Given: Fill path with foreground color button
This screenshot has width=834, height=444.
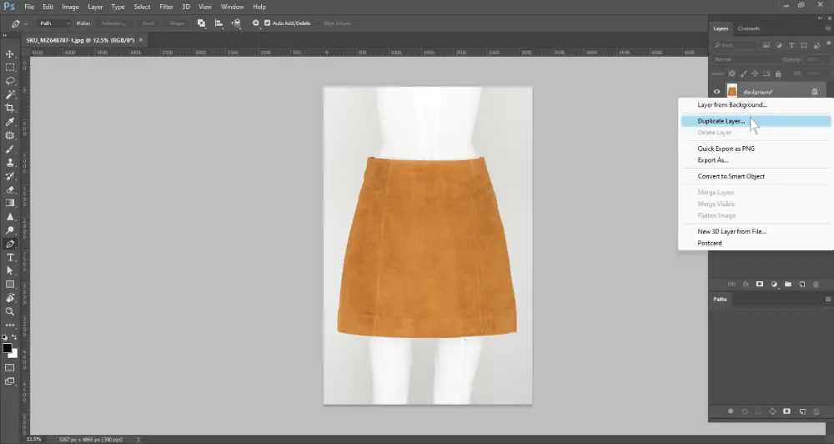Looking at the screenshot, I should pos(731,411).
